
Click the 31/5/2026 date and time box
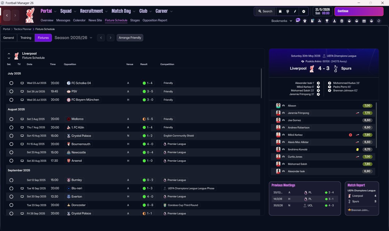(x=323, y=11)
